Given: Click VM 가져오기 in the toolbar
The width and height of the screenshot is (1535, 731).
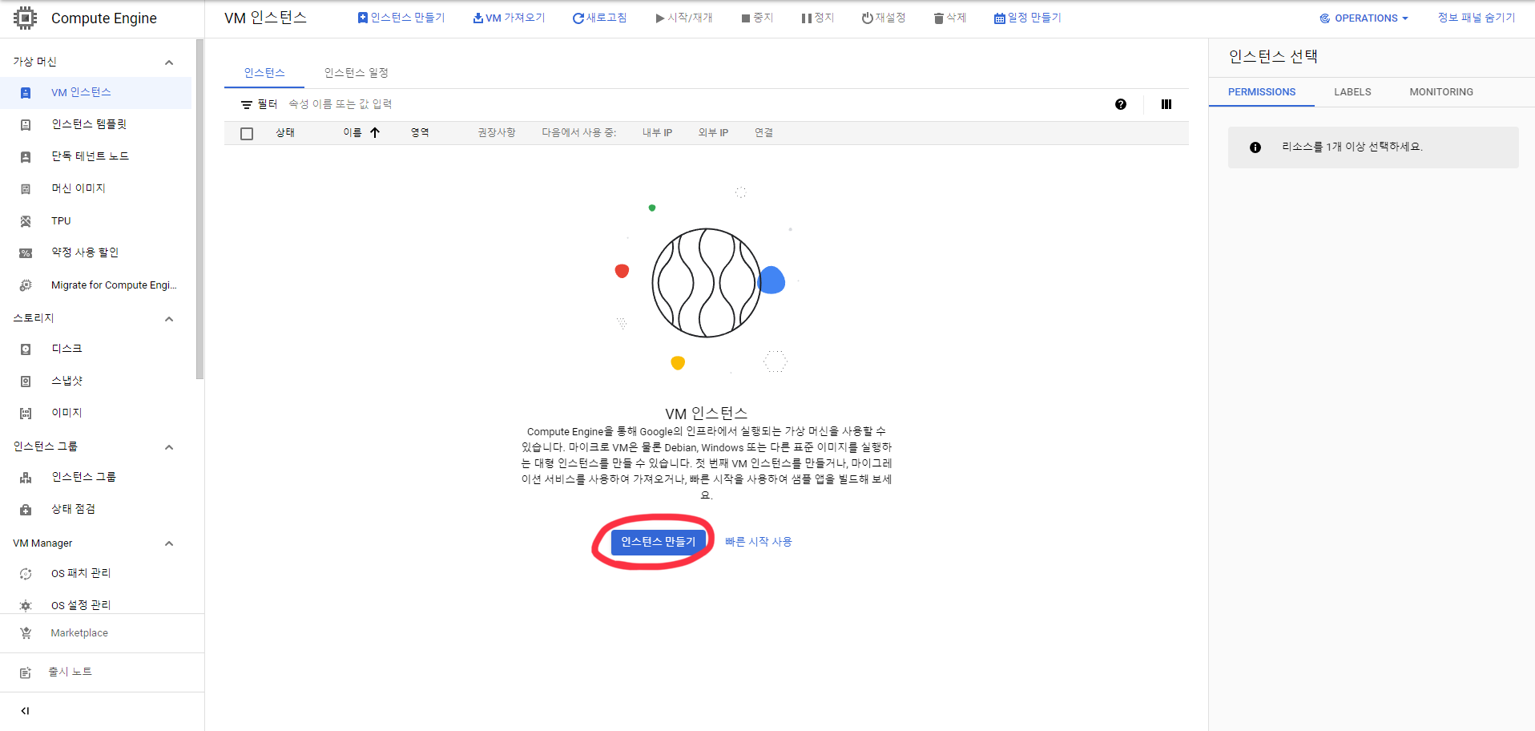Looking at the screenshot, I should click(509, 18).
